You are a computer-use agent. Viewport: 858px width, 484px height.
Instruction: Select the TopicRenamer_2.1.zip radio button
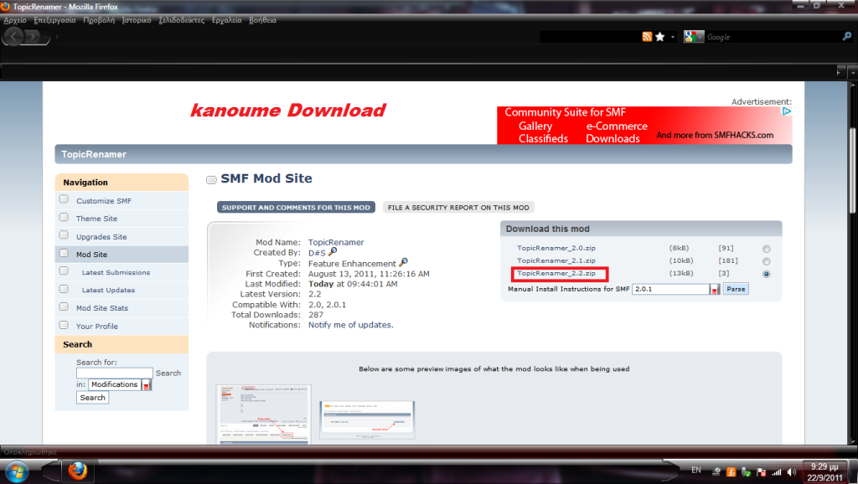click(766, 261)
